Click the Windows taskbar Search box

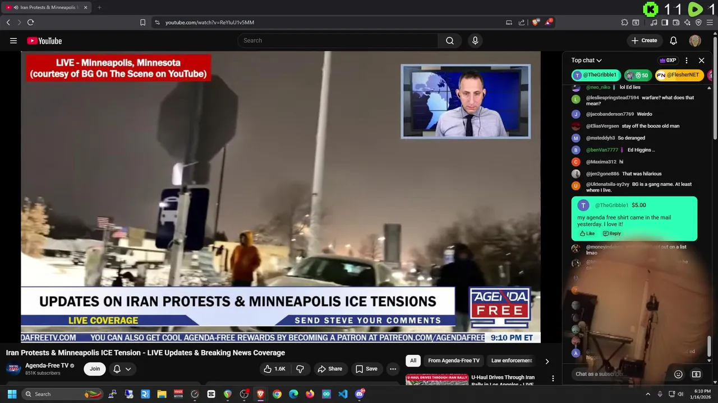tap(63, 394)
